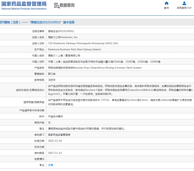Viewport: 194px width, 171px height.
Task: Click the 注册证编号 row label
Action: point(38,31)
